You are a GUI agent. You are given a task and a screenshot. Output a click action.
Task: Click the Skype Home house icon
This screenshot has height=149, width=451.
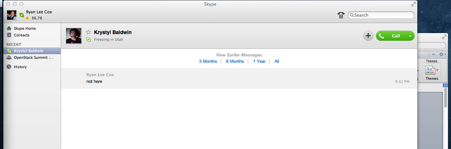point(9,28)
